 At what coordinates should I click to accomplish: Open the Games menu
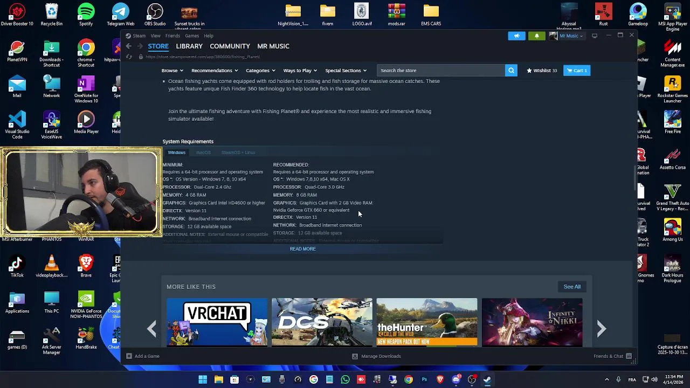192,36
